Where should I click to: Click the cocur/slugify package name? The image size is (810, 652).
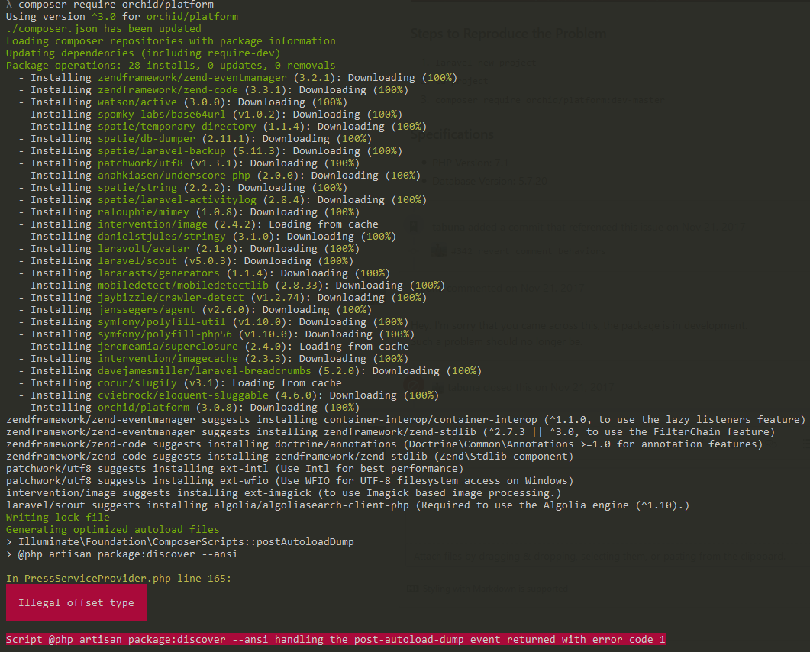point(137,382)
